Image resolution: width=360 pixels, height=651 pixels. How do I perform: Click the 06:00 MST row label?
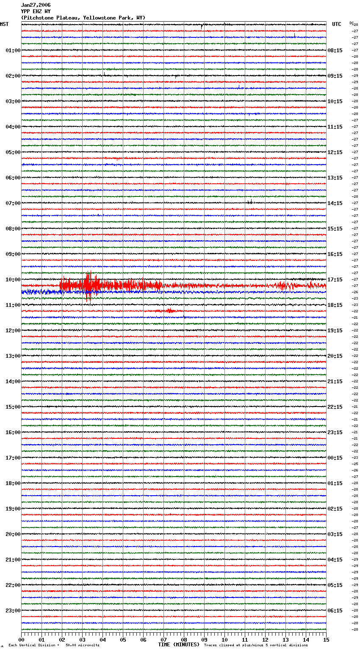(13, 178)
